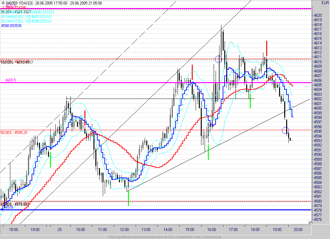Click the 4620 price axis label
The height and width of the screenshot is (239, 330).
point(318,15)
